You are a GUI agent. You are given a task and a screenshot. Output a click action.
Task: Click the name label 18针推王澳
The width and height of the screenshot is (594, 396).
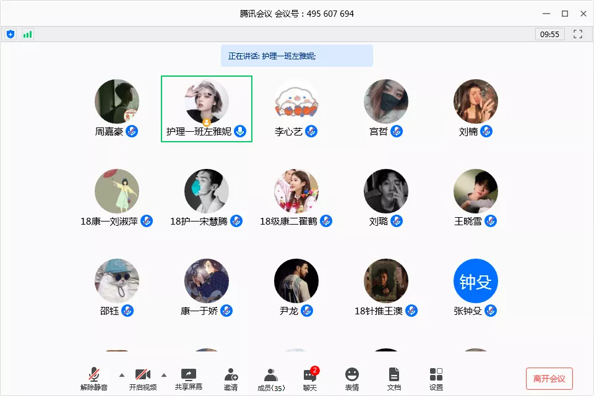coord(379,311)
